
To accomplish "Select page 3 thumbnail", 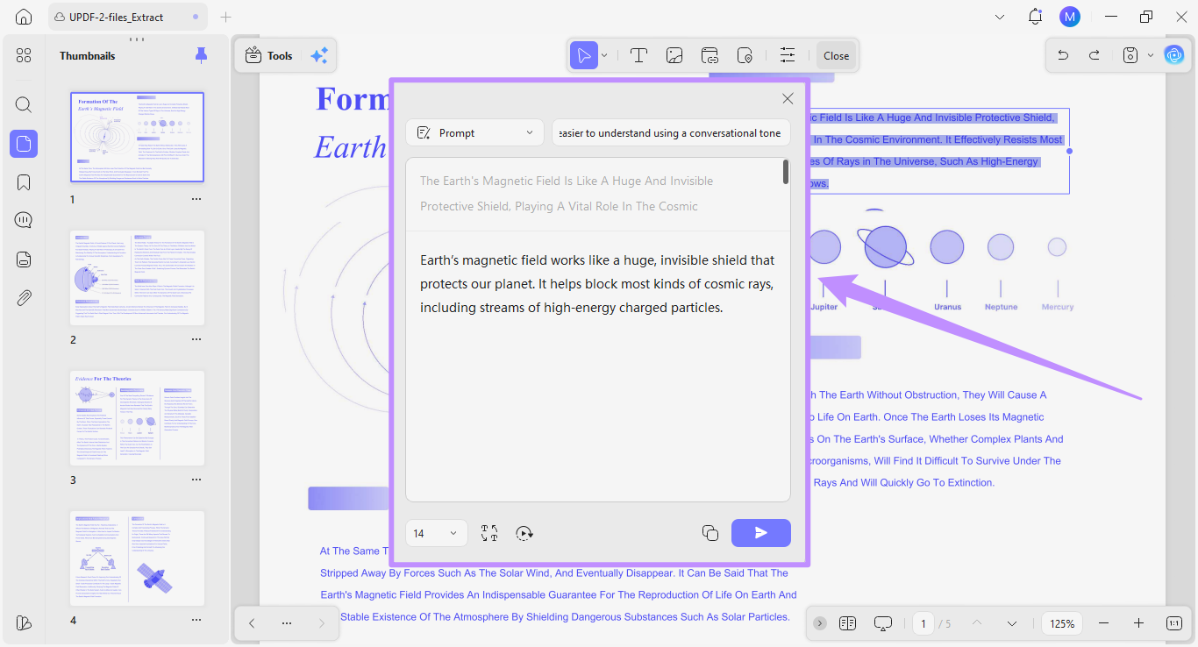I will [x=138, y=418].
